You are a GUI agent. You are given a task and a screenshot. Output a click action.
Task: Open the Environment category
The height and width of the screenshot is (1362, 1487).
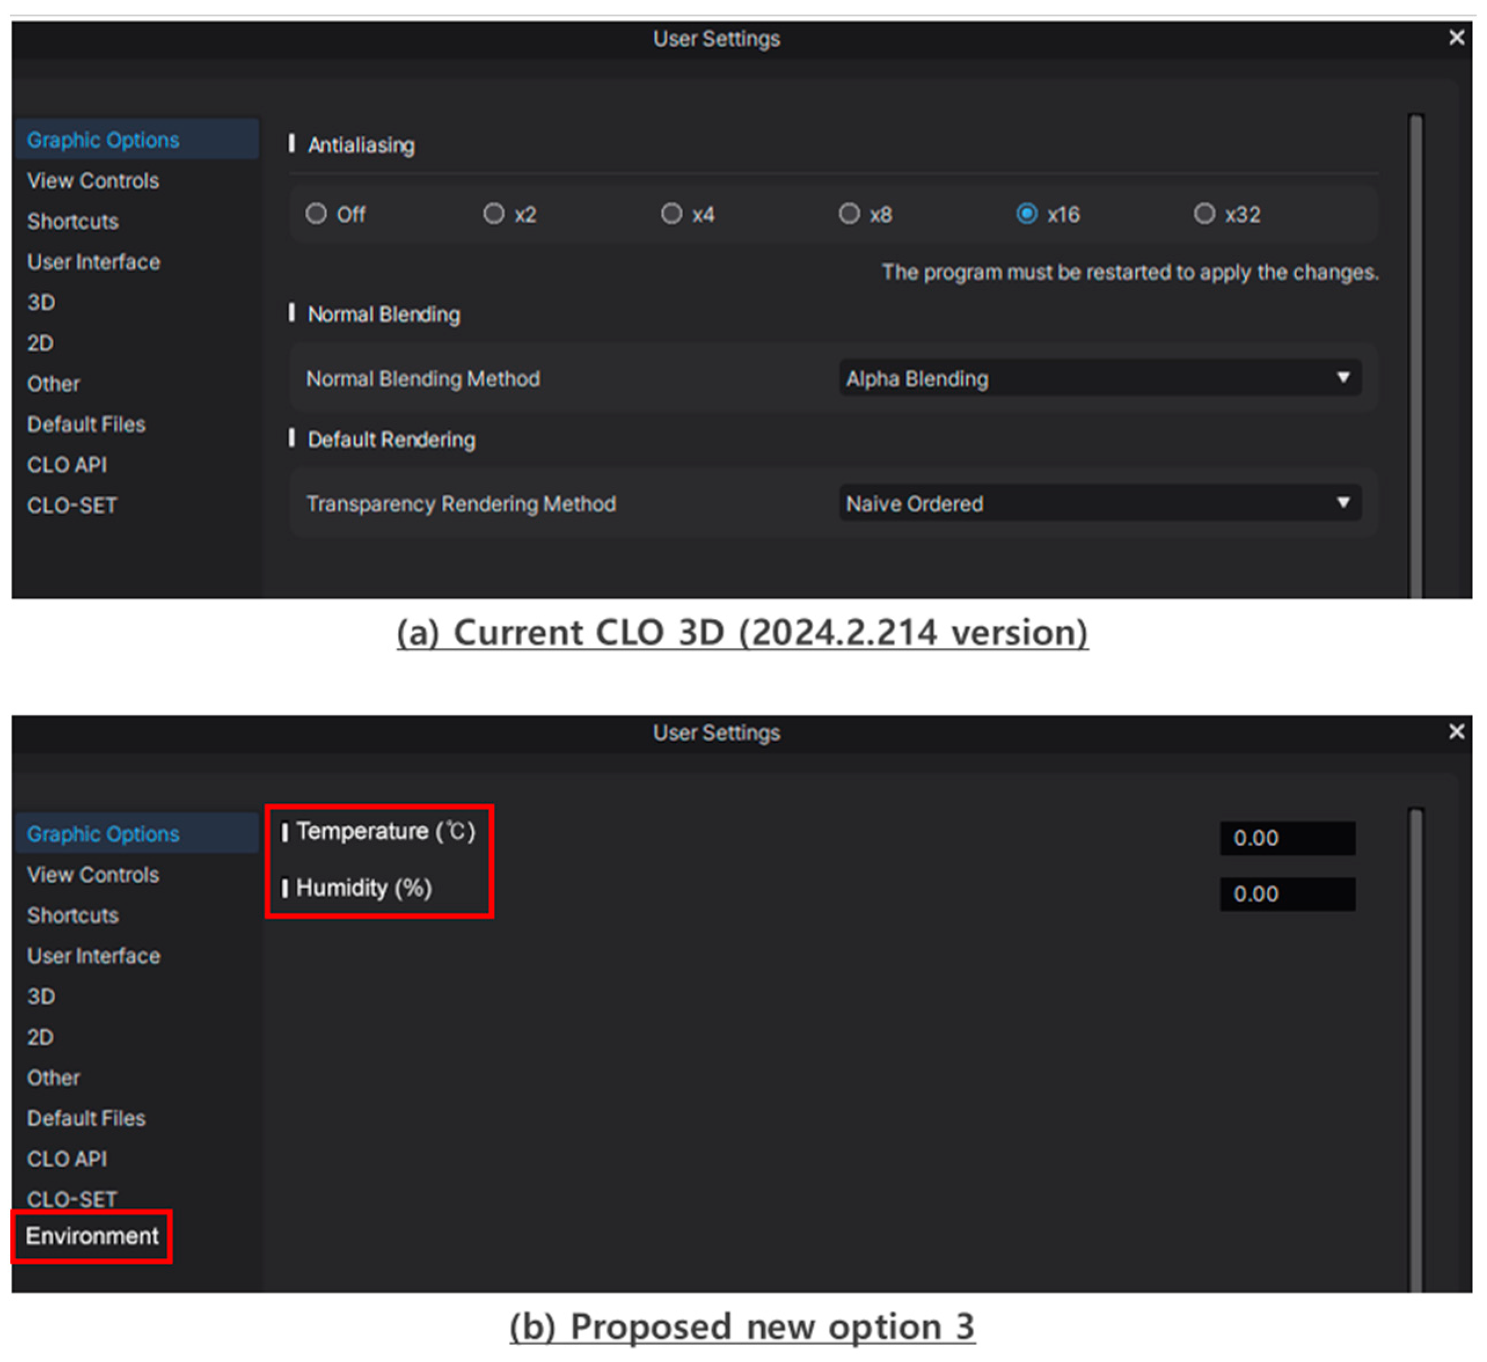pos(92,1236)
